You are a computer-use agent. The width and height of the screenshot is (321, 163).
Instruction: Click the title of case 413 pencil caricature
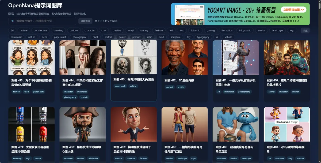133,79
